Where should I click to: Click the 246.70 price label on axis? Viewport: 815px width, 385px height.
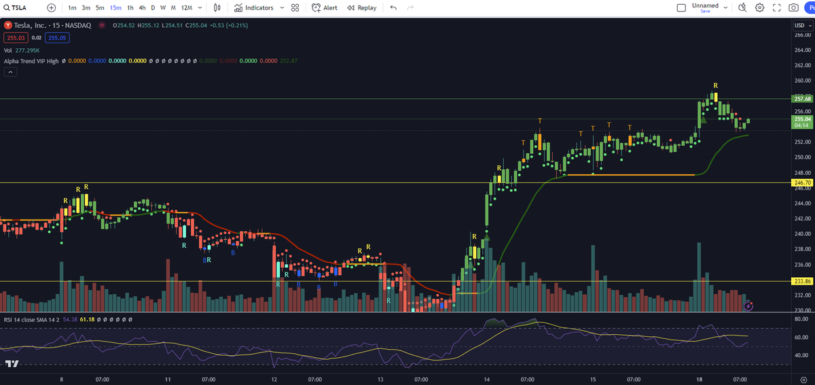802,183
